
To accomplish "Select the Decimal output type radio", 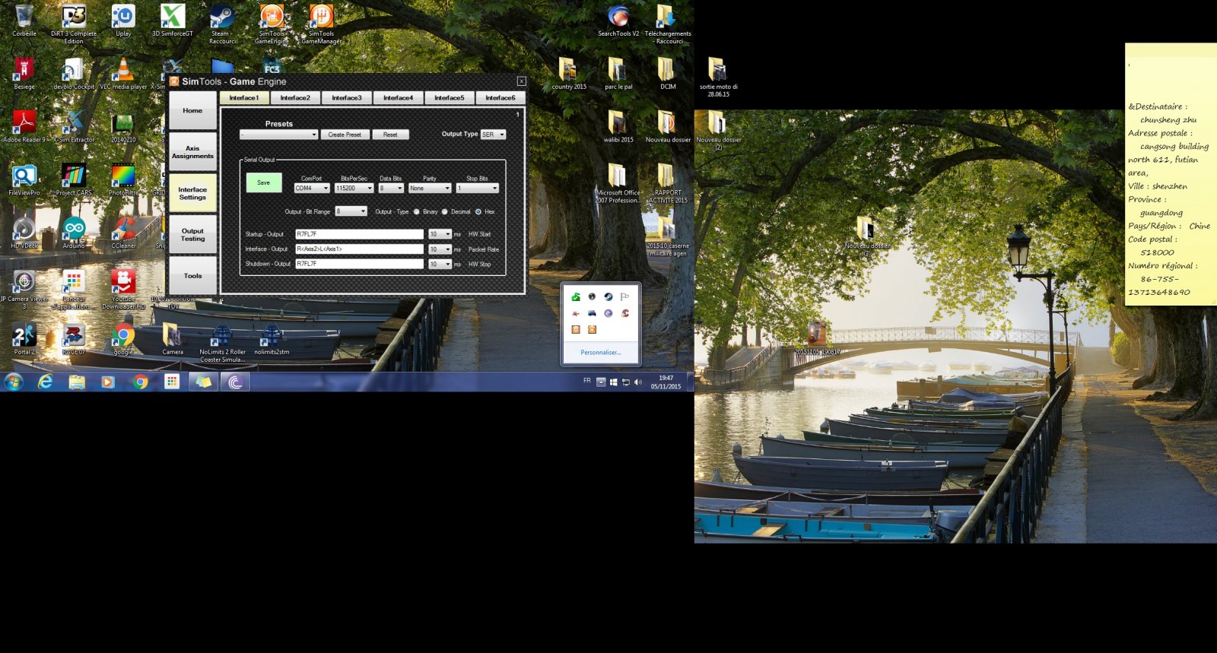I will pyautogui.click(x=445, y=212).
